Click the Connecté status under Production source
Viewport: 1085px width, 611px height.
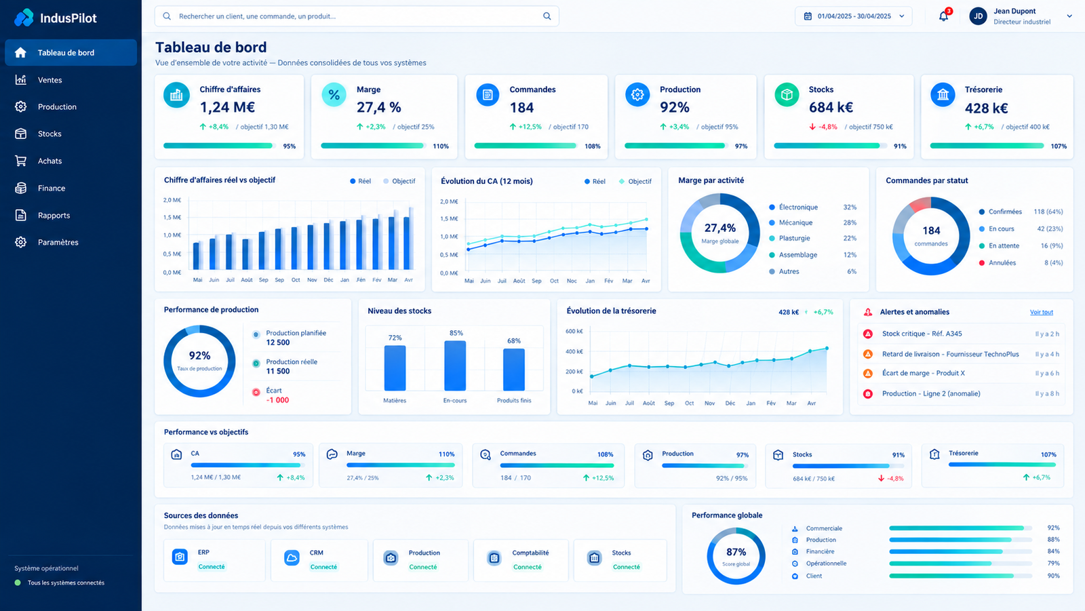click(423, 568)
